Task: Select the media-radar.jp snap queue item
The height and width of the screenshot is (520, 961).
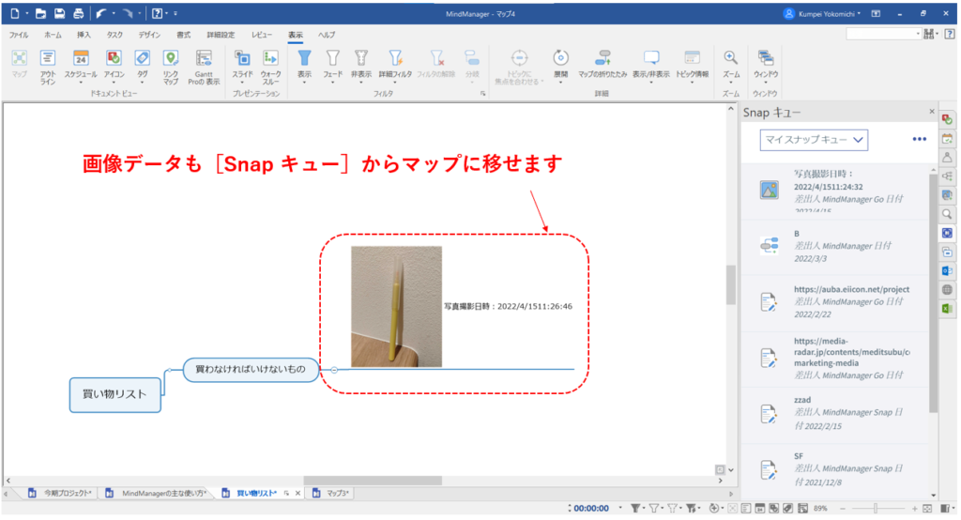Action: (834, 359)
